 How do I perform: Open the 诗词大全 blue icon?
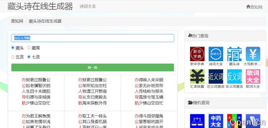pos(216,54)
